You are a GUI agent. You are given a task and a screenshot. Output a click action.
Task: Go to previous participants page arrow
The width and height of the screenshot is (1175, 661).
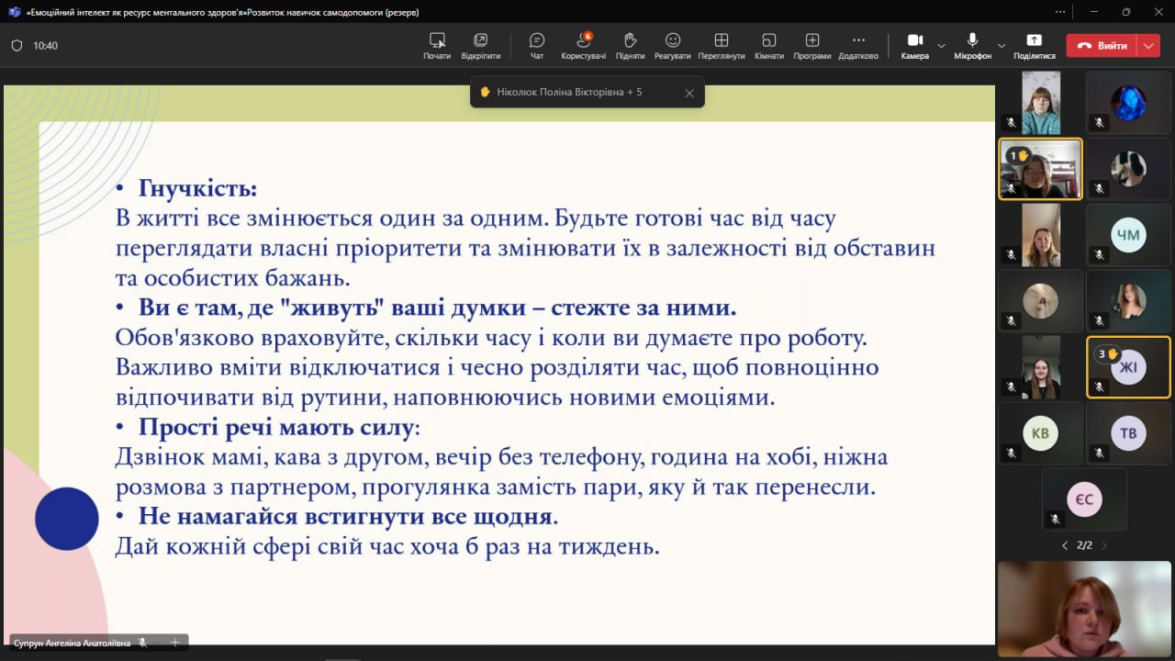point(1065,545)
